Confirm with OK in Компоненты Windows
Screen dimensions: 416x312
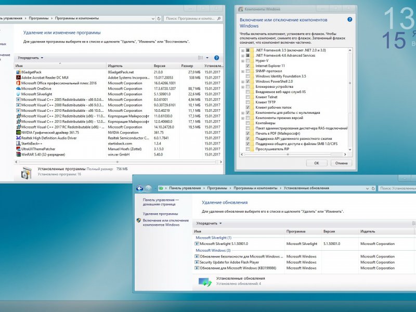pyautogui.click(x=317, y=163)
